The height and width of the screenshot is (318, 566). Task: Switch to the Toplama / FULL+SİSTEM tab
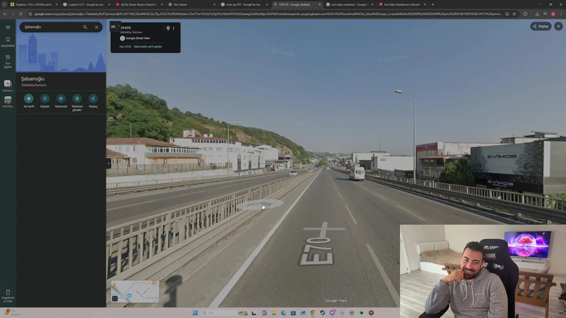pos(33,4)
